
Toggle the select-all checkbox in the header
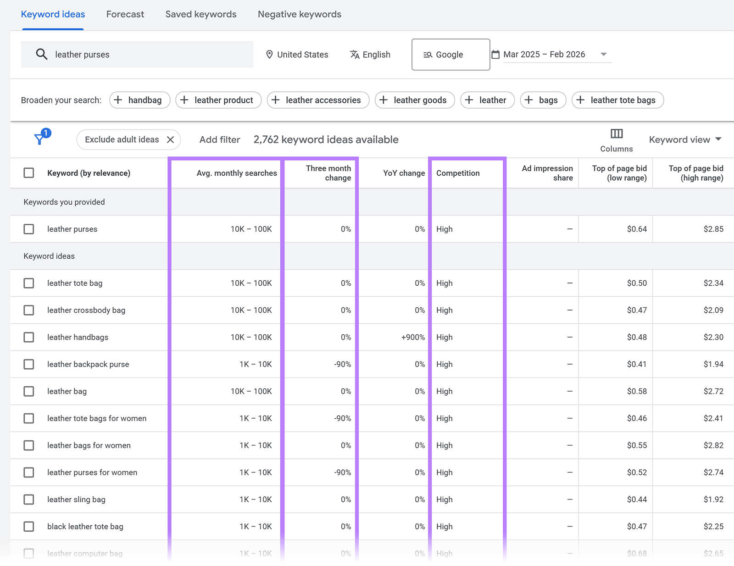(29, 173)
